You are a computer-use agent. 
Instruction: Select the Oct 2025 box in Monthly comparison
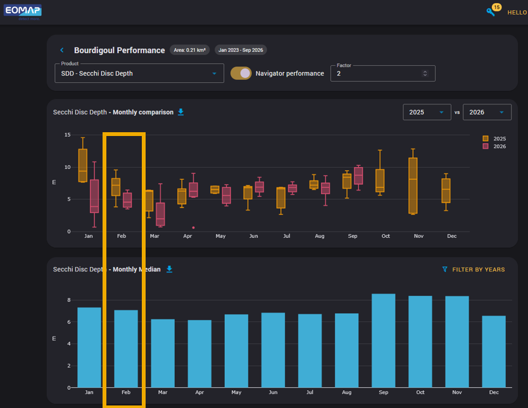point(380,181)
